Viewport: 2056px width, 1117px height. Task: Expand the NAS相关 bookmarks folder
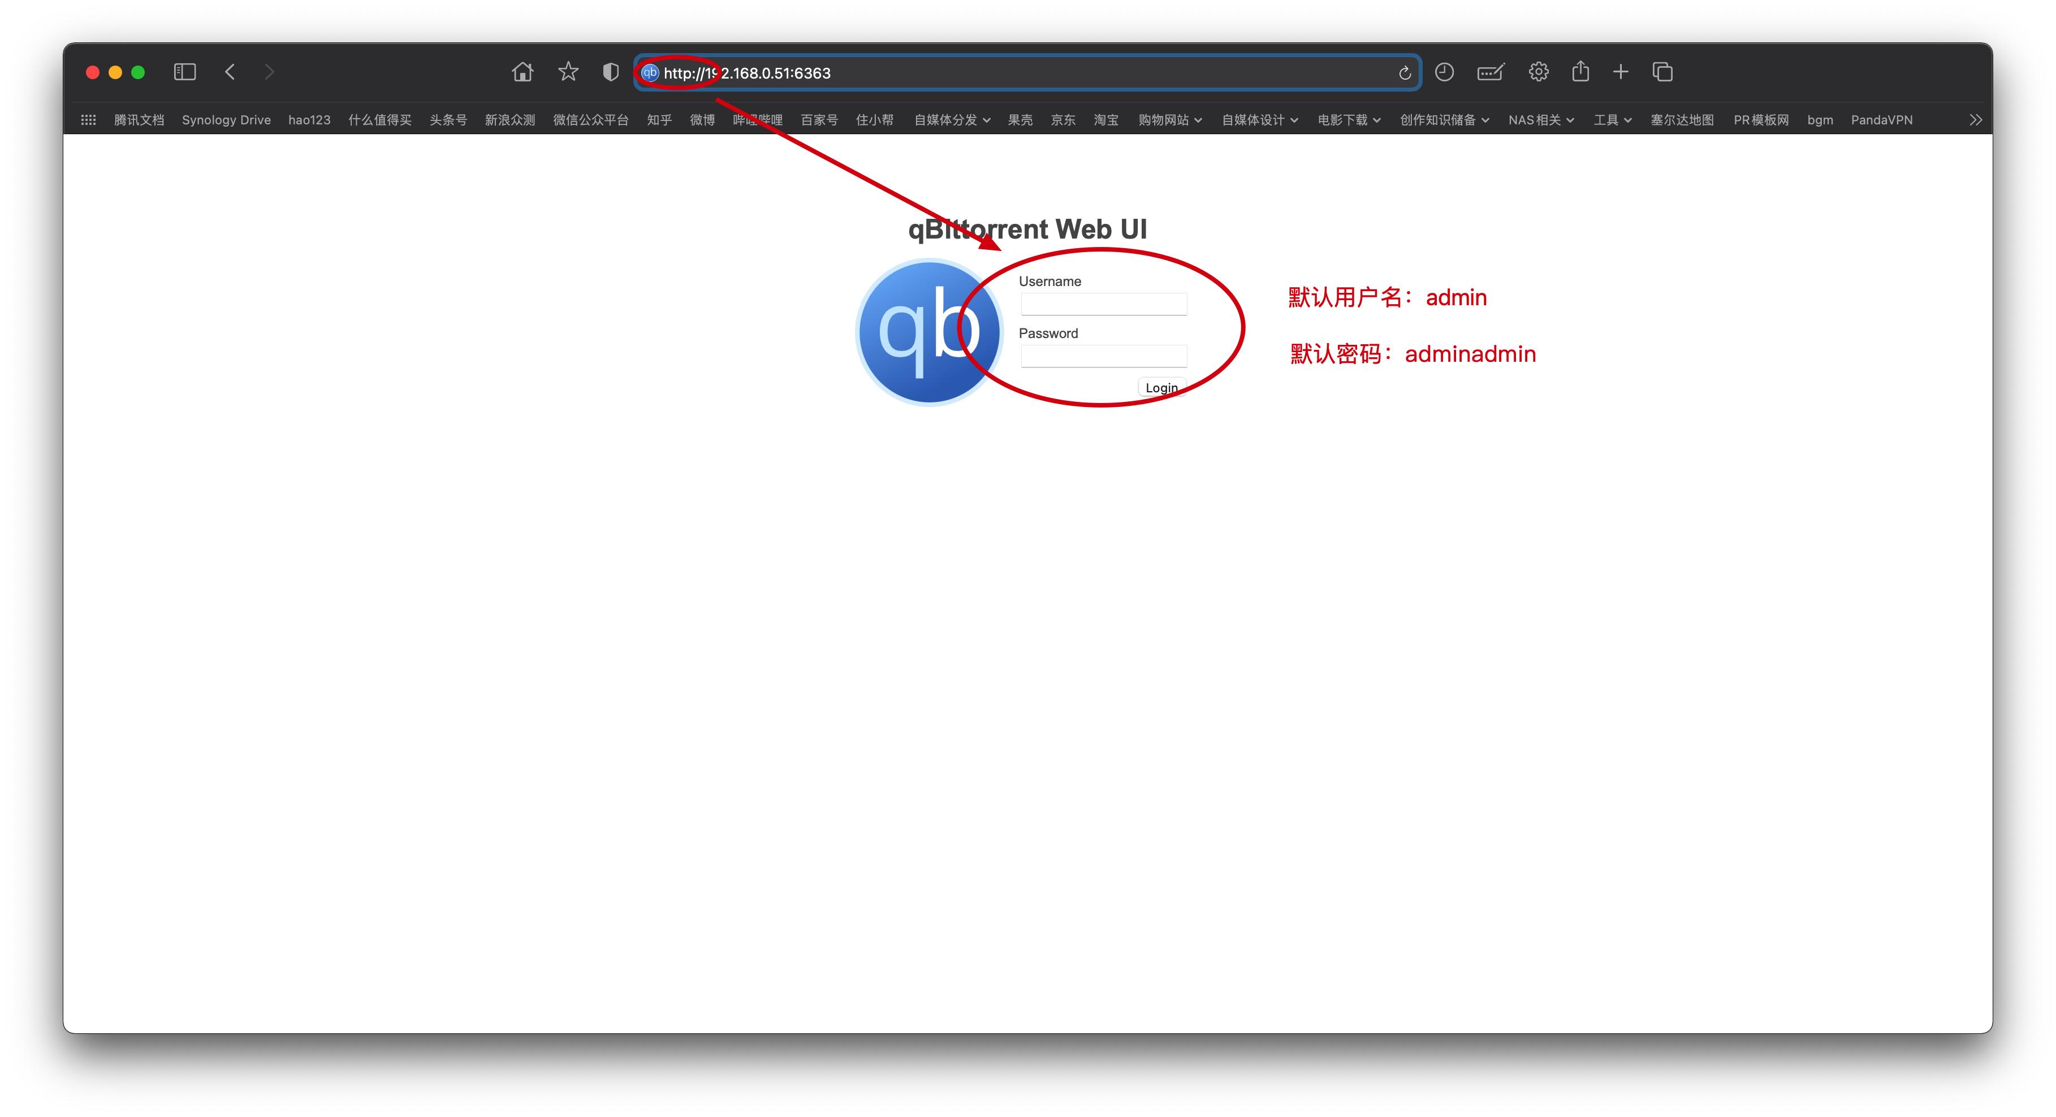(x=1540, y=120)
